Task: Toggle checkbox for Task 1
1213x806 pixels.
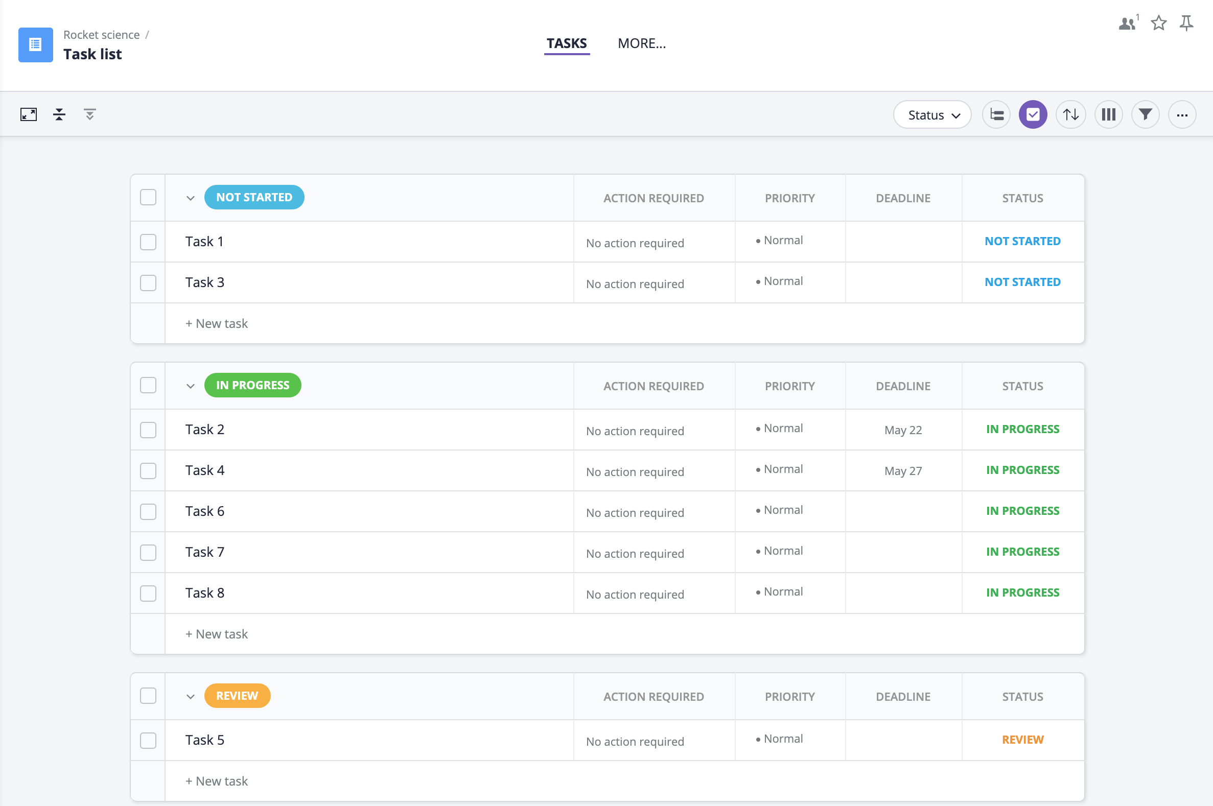Action: 149,240
